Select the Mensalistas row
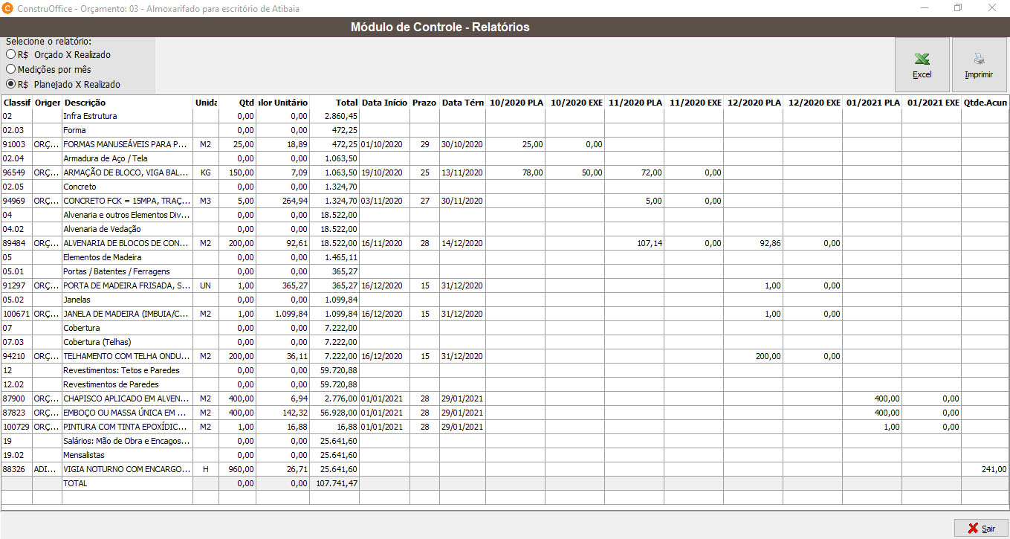1010x539 pixels. 505,455
